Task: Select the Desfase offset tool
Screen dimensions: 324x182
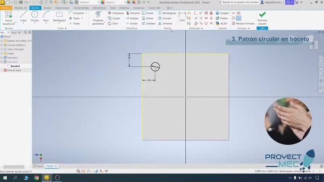Action: click(148, 24)
